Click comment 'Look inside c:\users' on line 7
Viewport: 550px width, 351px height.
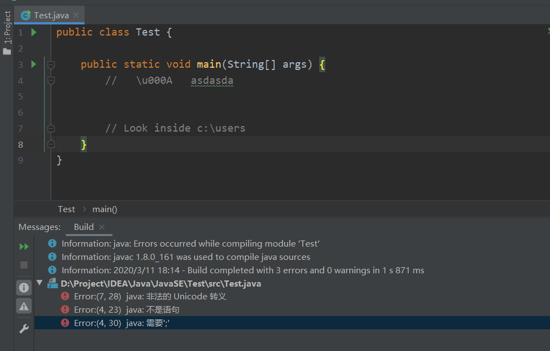(x=175, y=128)
